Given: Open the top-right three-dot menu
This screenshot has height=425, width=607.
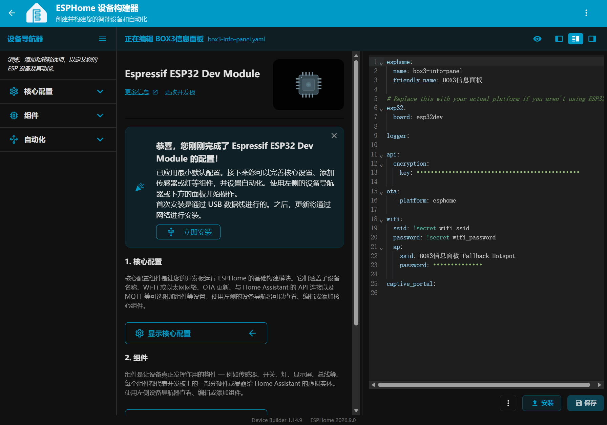Looking at the screenshot, I should pyautogui.click(x=586, y=13).
